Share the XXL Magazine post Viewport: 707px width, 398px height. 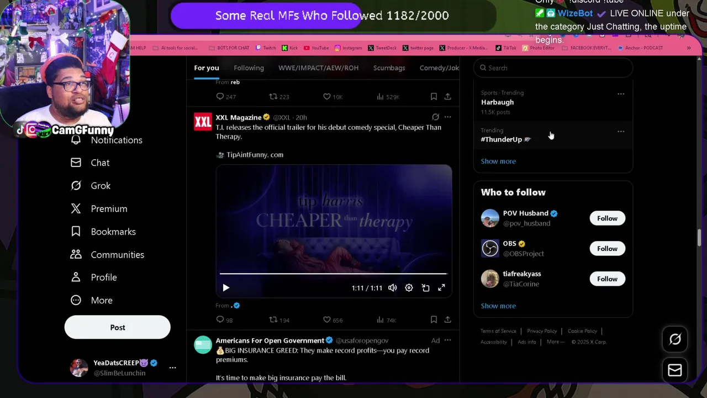447,320
